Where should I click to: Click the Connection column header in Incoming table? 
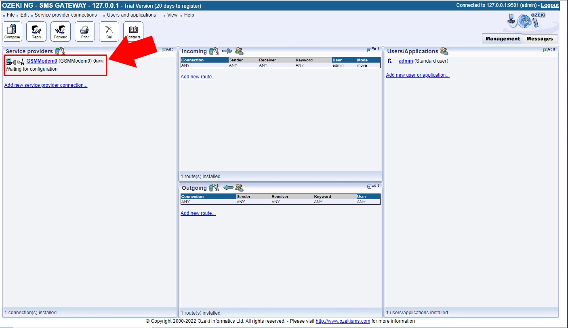click(204, 60)
